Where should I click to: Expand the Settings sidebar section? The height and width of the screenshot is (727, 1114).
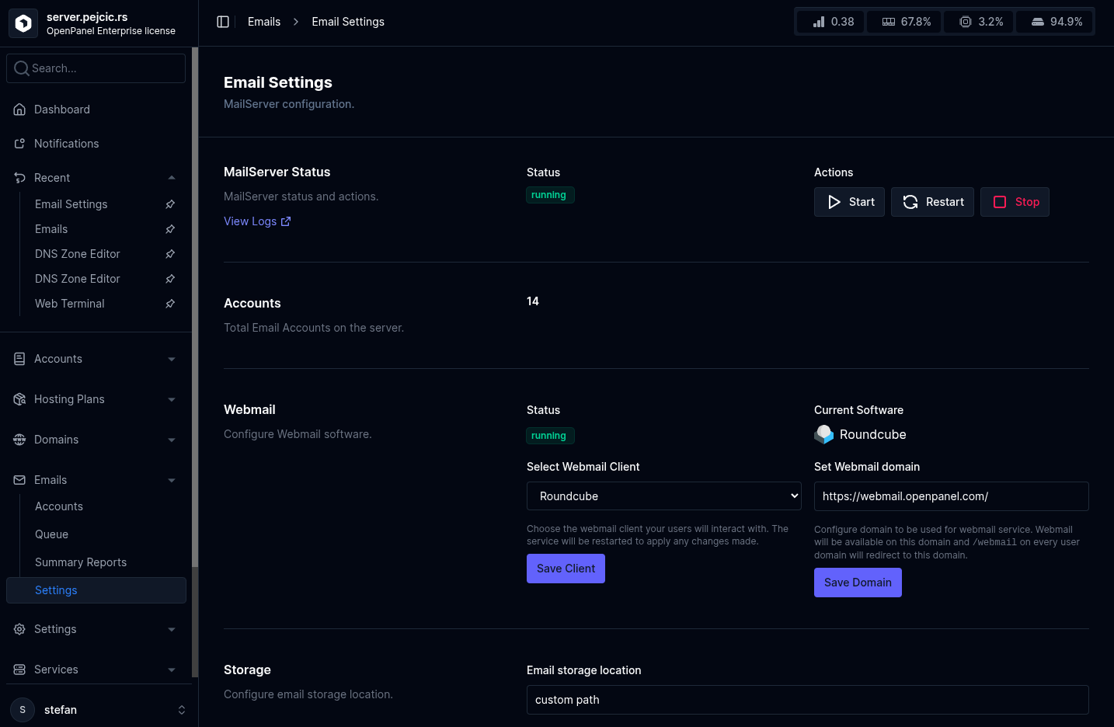pyautogui.click(x=172, y=629)
